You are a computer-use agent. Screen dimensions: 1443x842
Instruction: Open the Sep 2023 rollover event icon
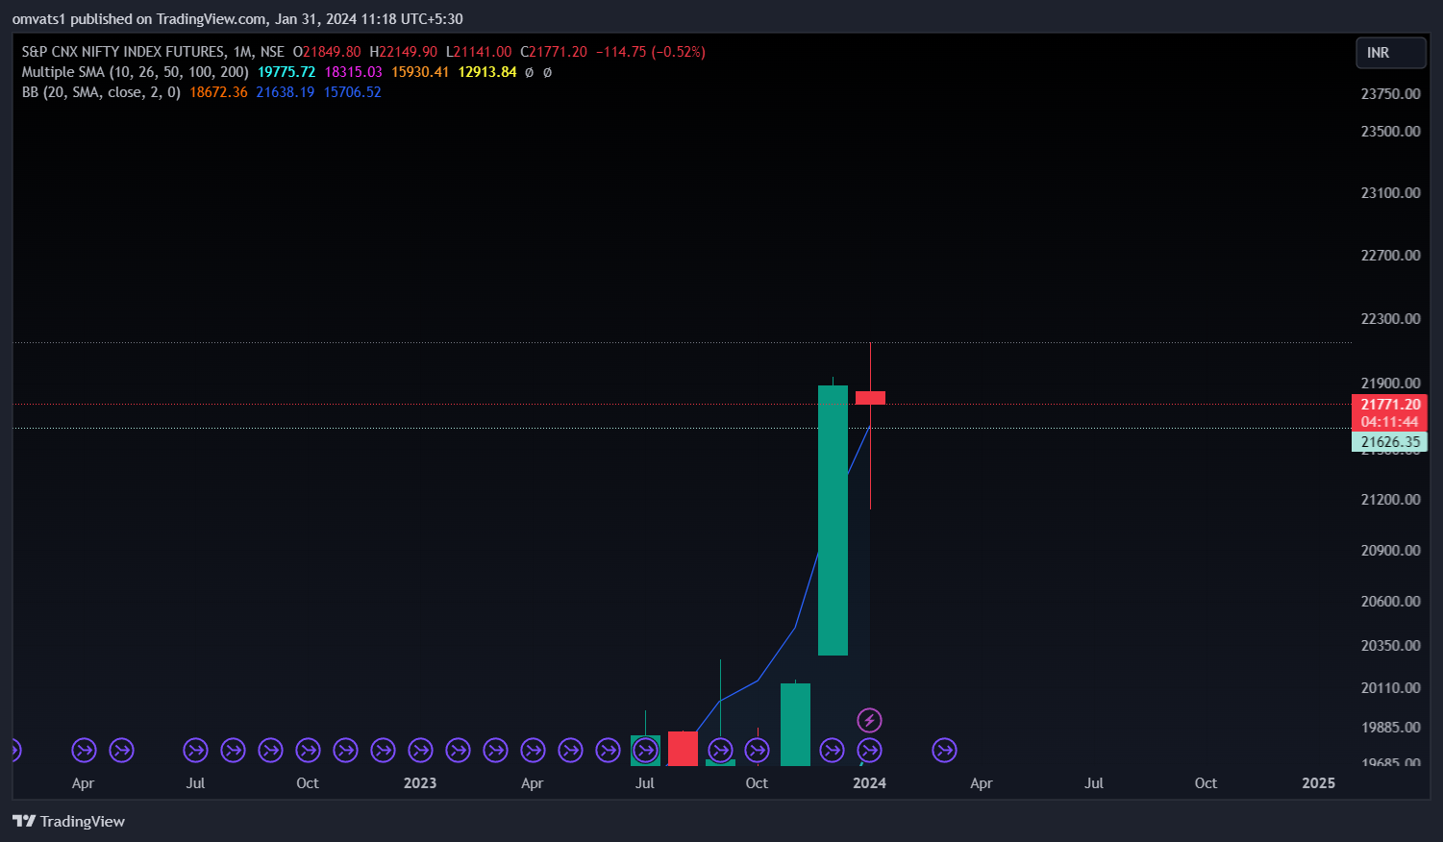(x=720, y=750)
